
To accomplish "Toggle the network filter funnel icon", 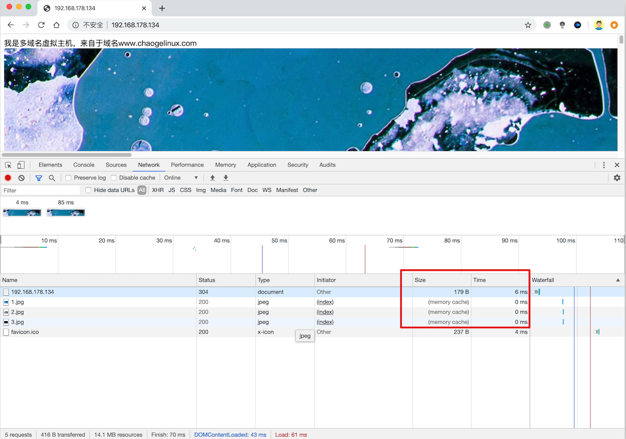I will 39,178.
